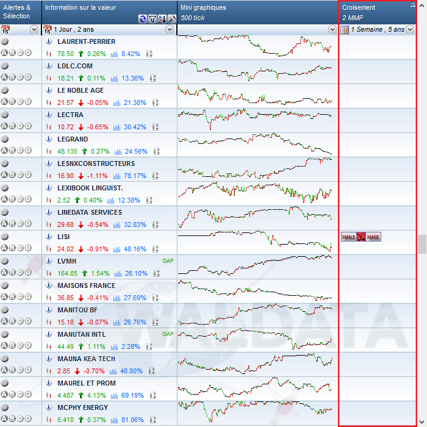Open the MAUNA KEA TECH stock name
The width and height of the screenshot is (427, 427).
(x=87, y=359)
